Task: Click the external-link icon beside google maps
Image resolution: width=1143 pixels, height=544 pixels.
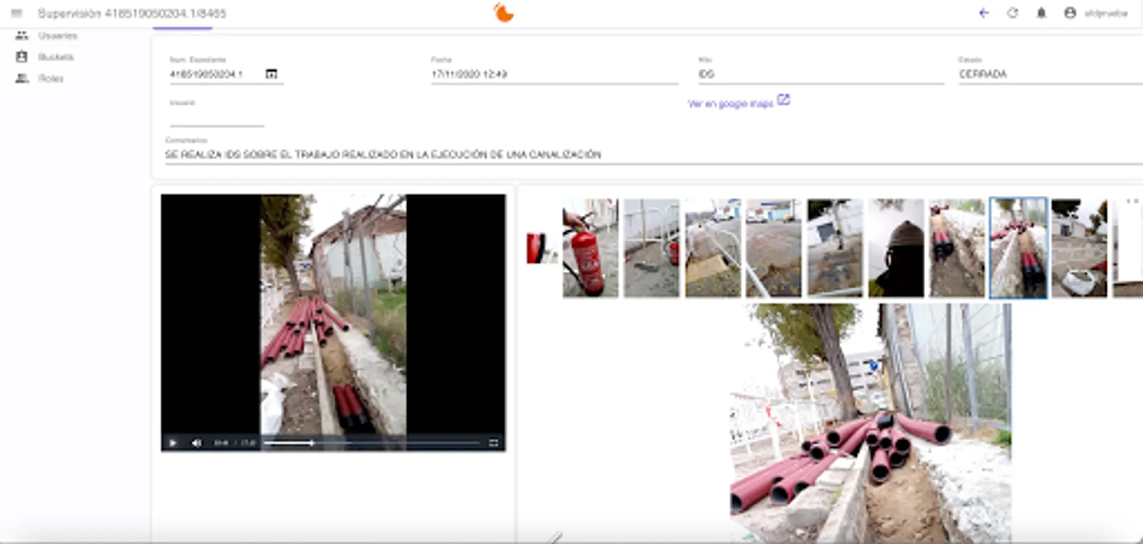Action: coord(784,100)
